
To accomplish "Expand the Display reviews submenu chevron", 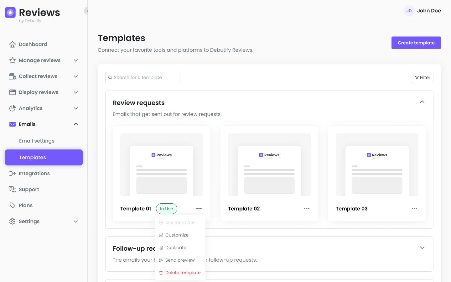I will click(x=76, y=92).
